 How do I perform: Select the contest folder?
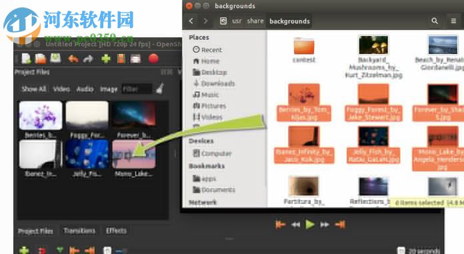[304, 50]
